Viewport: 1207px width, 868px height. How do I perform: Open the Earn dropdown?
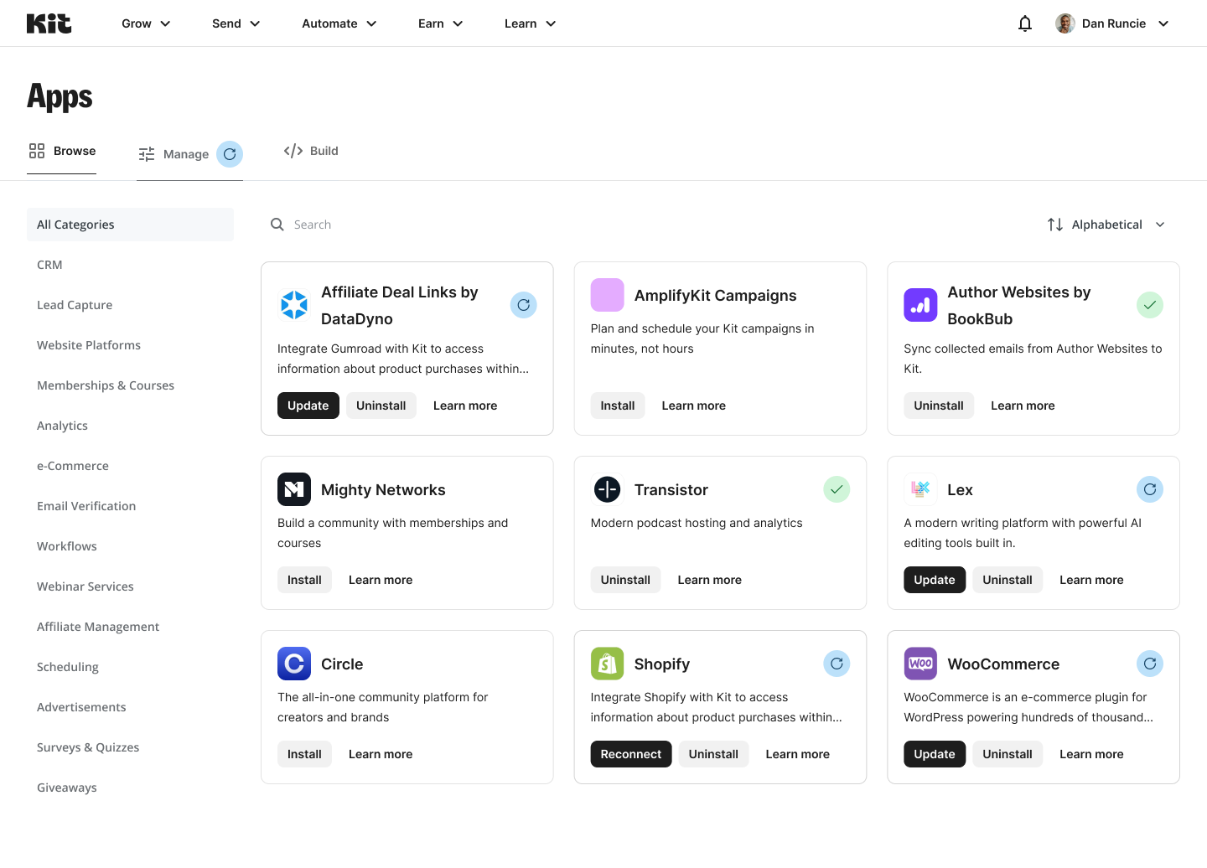point(441,23)
